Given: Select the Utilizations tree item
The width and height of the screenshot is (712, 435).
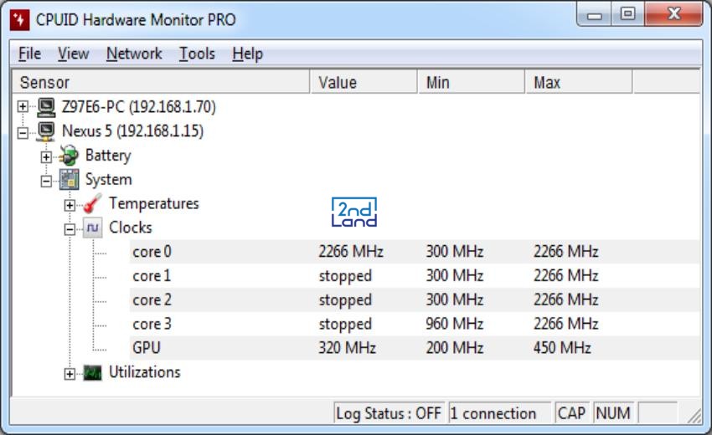Looking at the screenshot, I should (145, 372).
